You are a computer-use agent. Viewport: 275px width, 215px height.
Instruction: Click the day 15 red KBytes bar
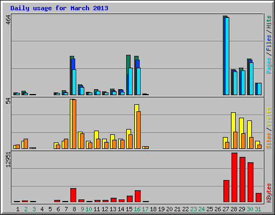129,199
